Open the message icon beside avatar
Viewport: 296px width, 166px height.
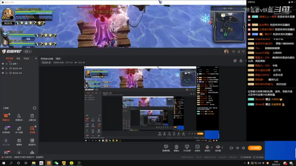(233, 52)
